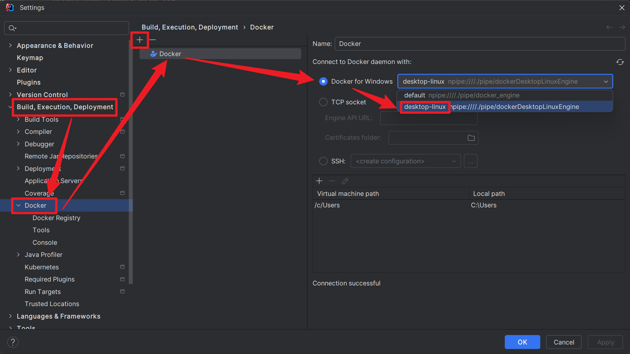630x354 pixels.
Task: Expand the Build Tools node
Action: (18, 119)
